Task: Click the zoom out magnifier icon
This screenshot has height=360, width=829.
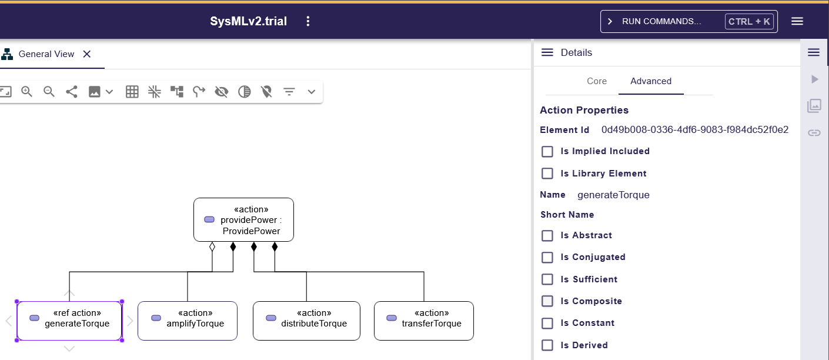Action: coord(49,92)
